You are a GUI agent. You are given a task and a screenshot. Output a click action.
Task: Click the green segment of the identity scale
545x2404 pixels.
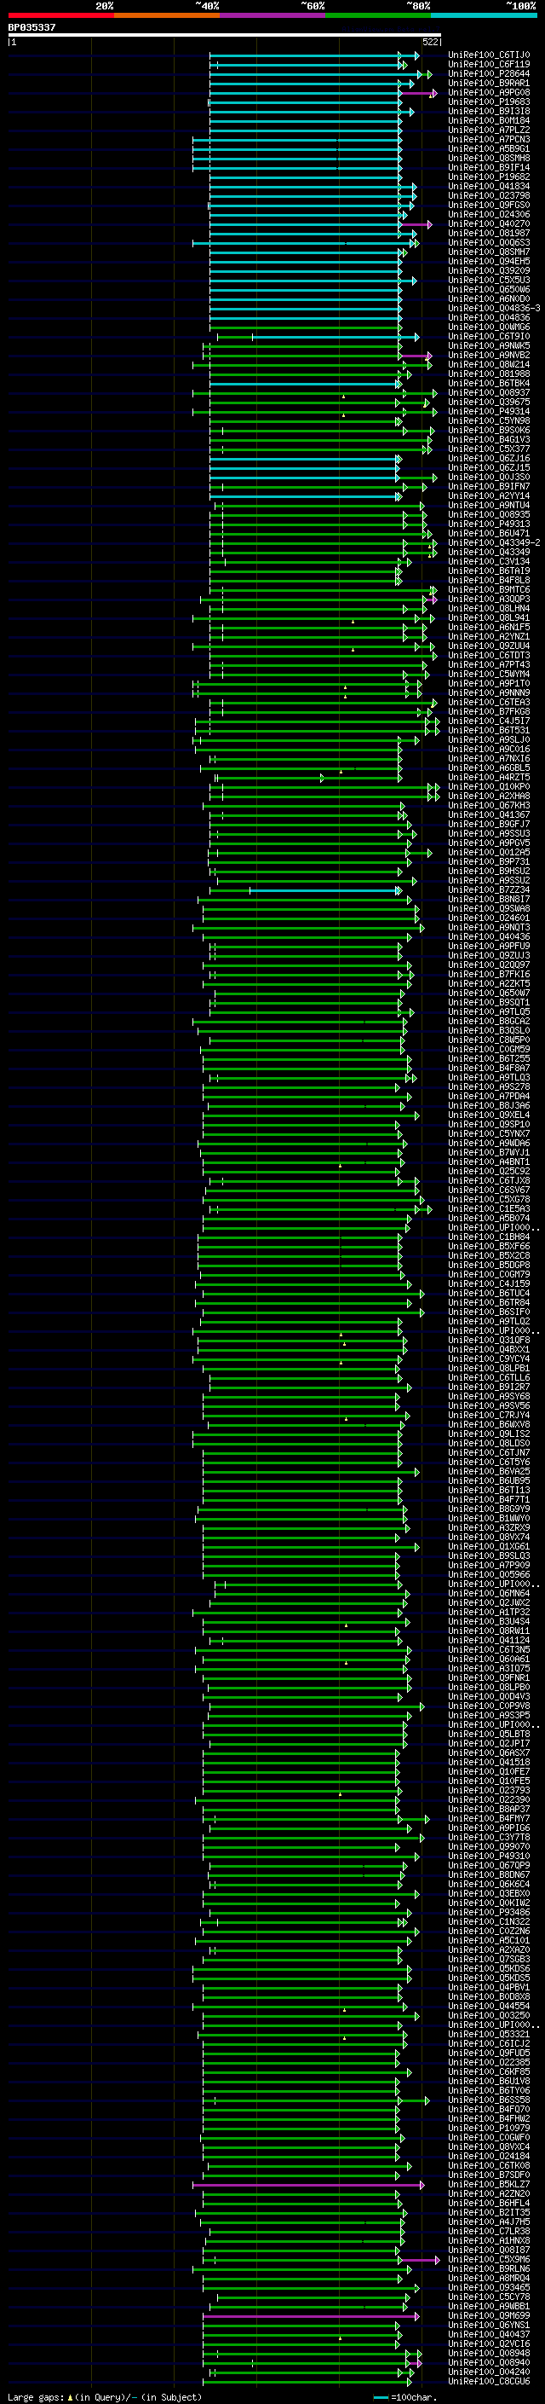pos(377,15)
